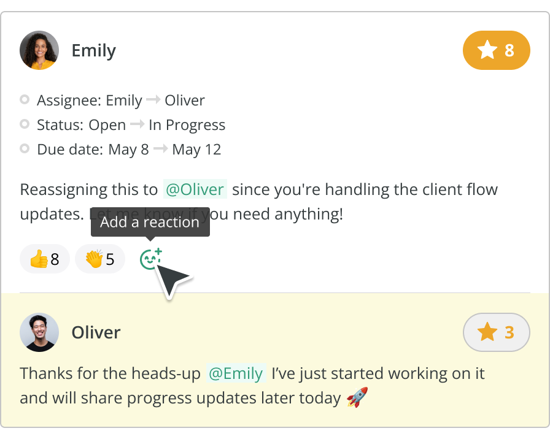The width and height of the screenshot is (550, 439).
Task: Click the Due date change bullet marker
Action: click(x=25, y=149)
